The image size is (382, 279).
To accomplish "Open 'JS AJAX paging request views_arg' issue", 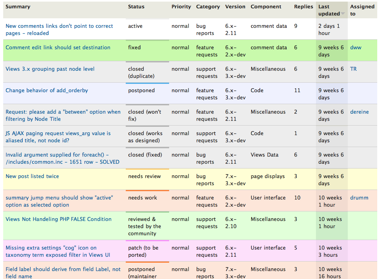I will coord(58,137).
